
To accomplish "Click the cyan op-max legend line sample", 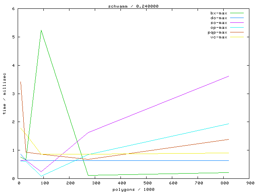I will (x=237, y=28).
